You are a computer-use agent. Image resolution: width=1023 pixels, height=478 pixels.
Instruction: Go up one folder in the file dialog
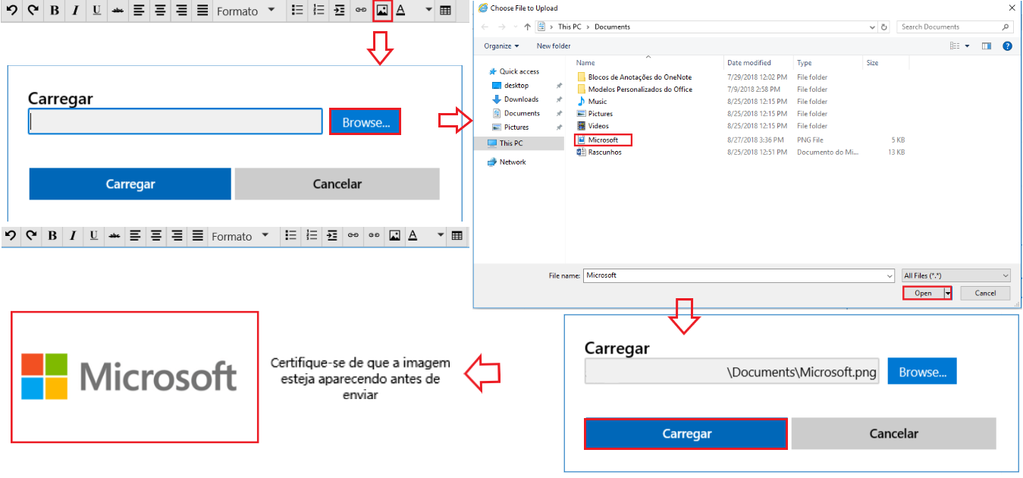(527, 27)
